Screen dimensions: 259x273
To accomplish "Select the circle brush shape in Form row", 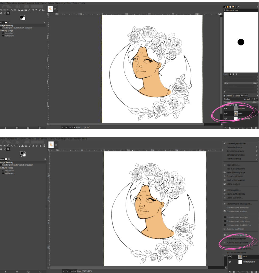I will (230, 74).
